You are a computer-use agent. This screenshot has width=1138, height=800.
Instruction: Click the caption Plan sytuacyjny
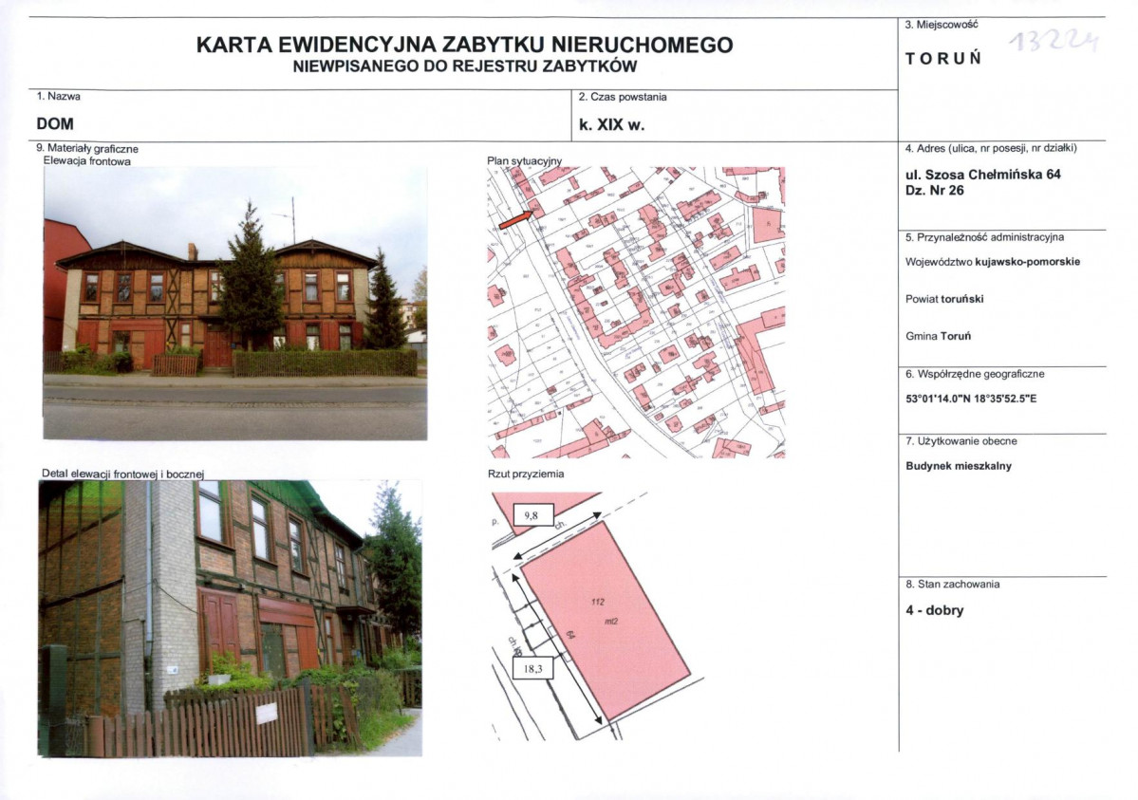pos(525,161)
